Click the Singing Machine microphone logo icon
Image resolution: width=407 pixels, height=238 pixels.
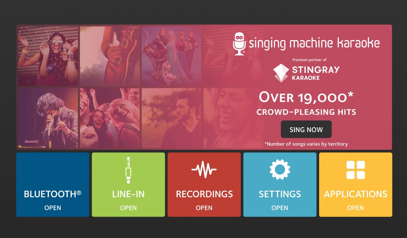click(x=239, y=44)
